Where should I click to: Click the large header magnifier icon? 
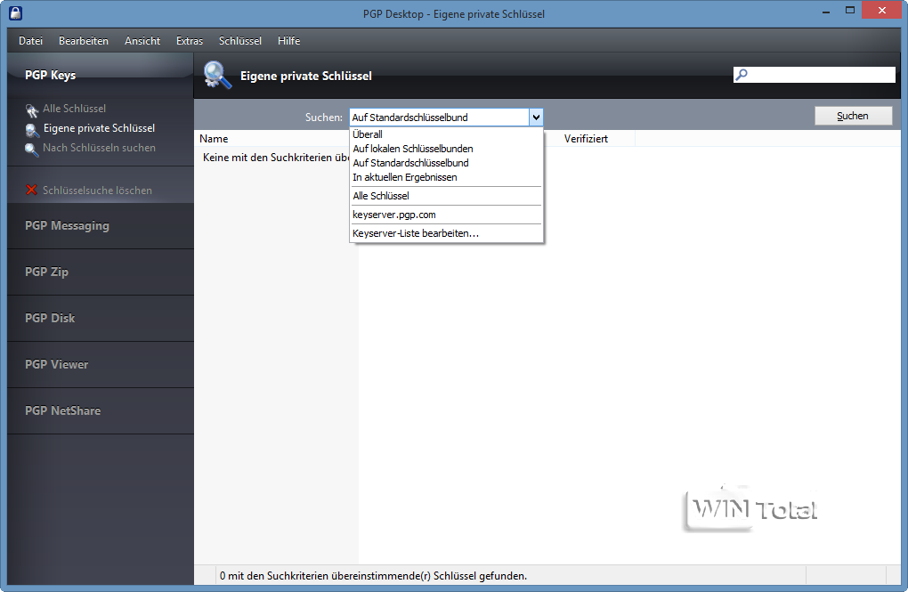(218, 76)
